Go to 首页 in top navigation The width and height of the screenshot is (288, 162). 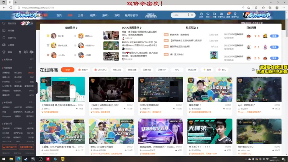coord(59,15)
